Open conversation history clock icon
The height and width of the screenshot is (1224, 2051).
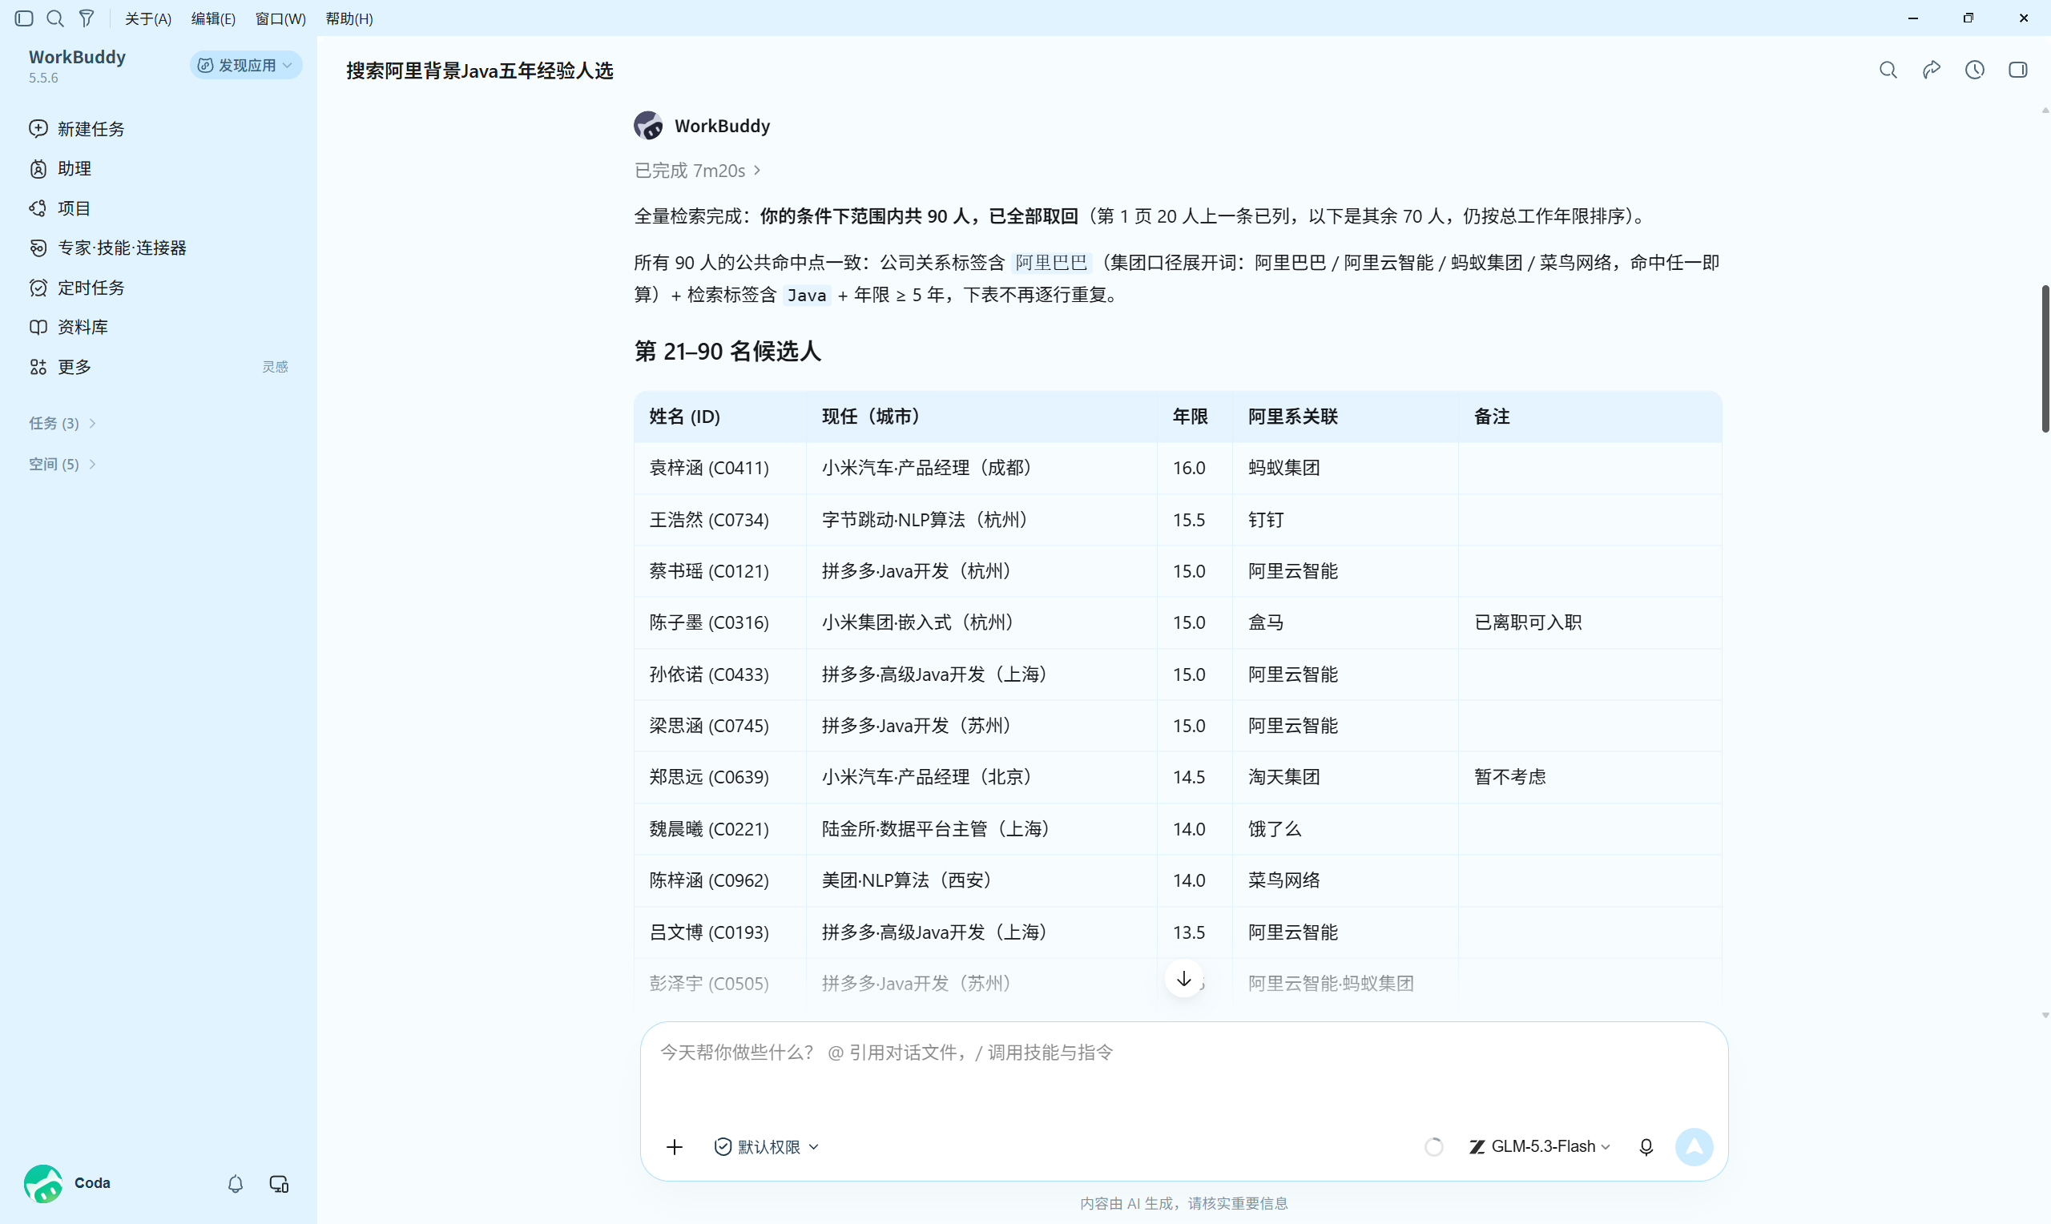[1974, 70]
